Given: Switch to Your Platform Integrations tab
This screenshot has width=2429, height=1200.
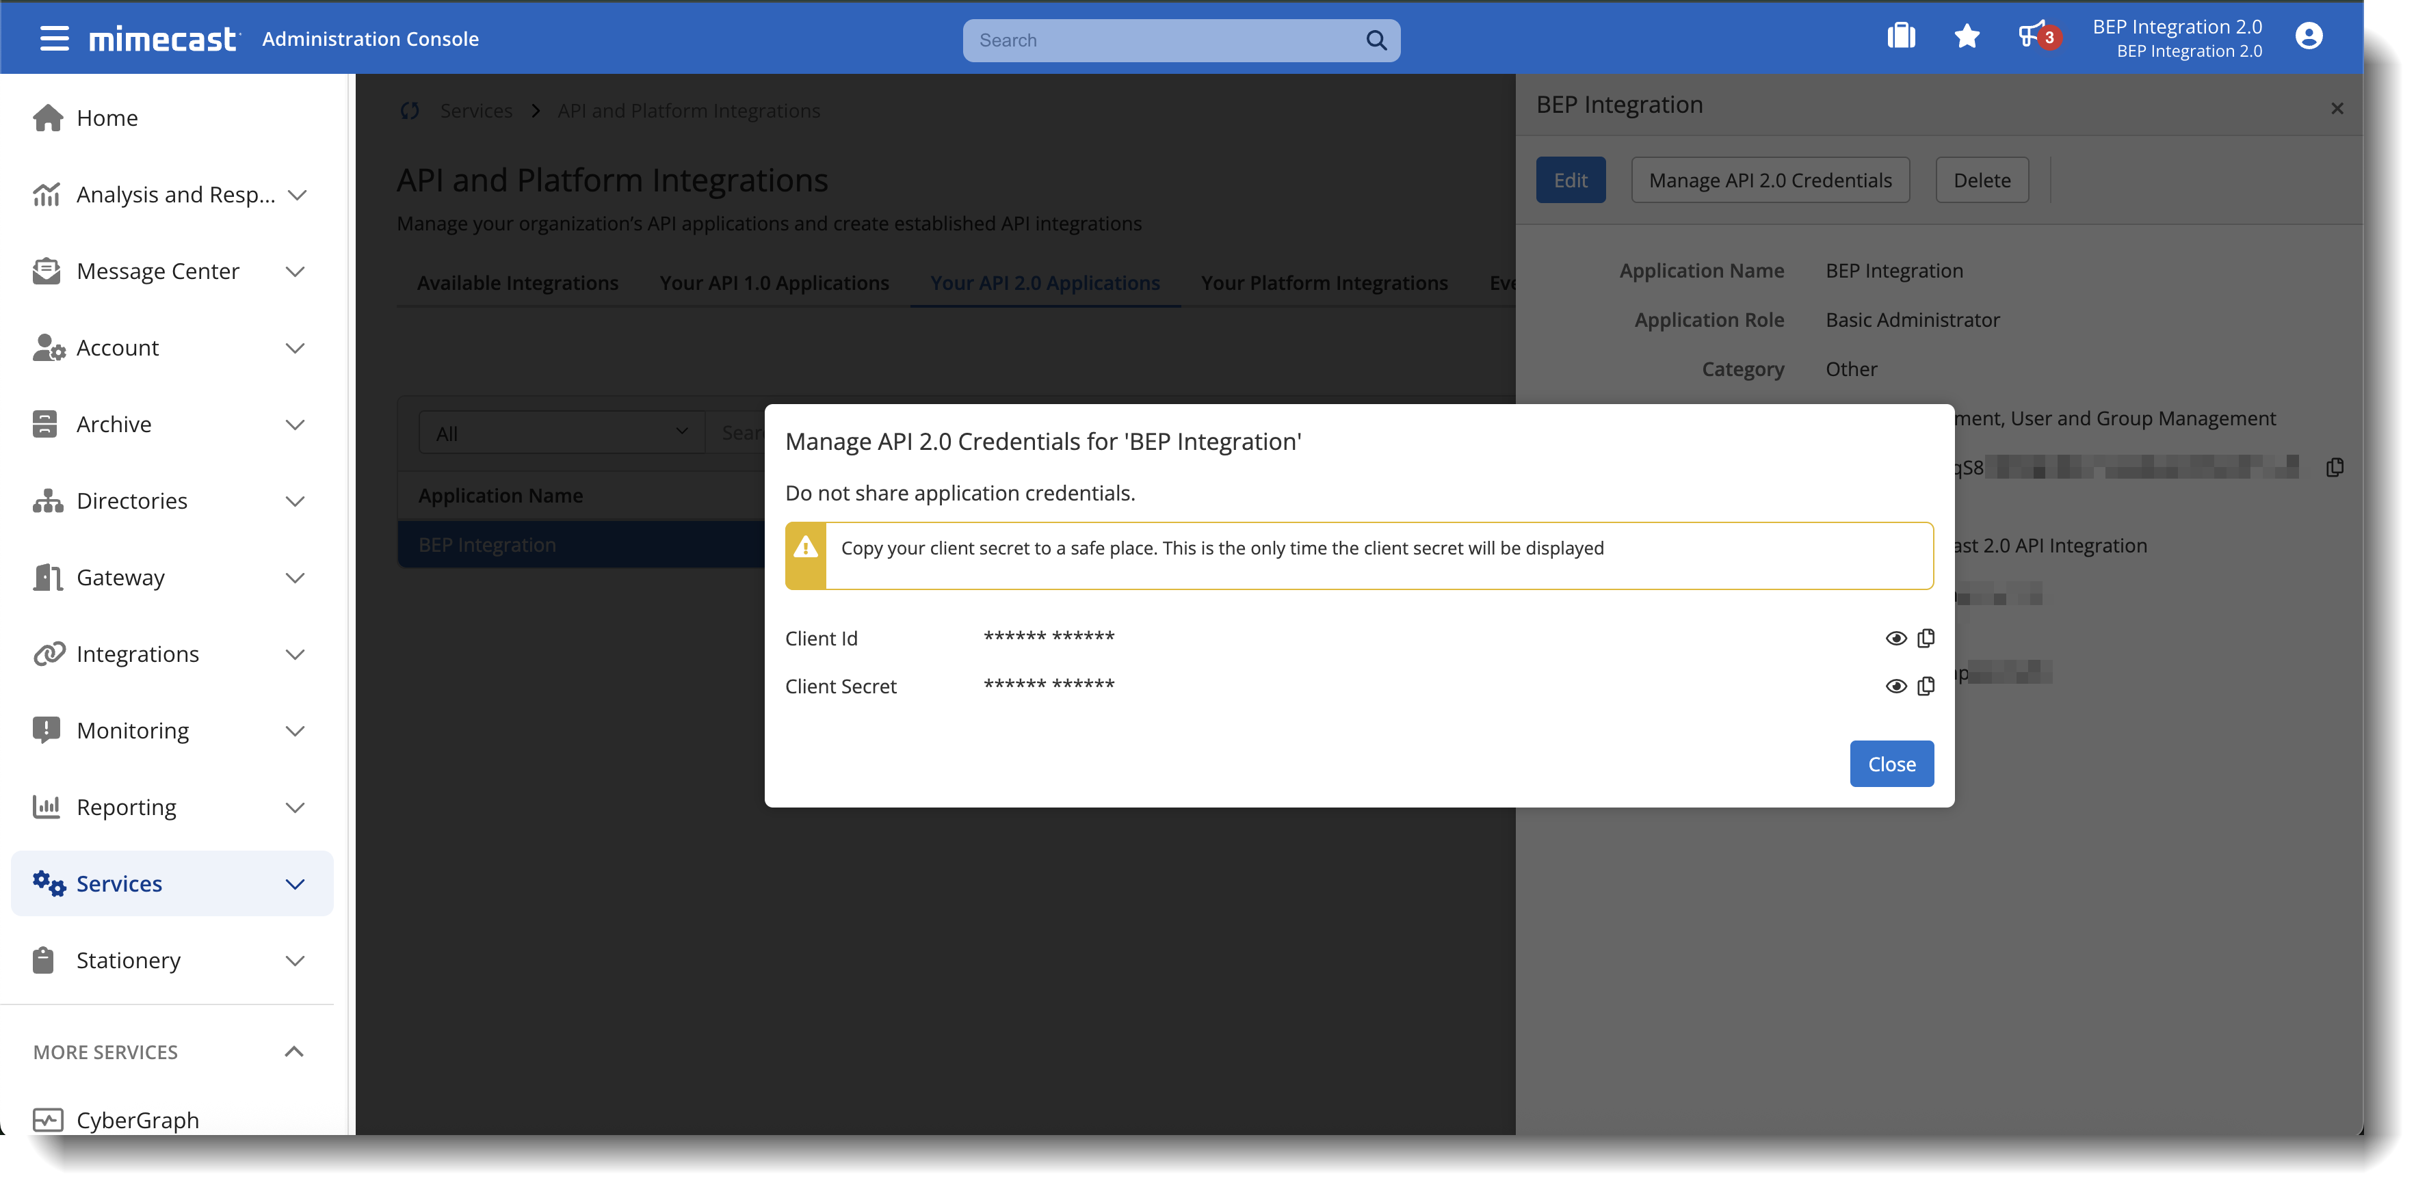Looking at the screenshot, I should (x=1324, y=282).
